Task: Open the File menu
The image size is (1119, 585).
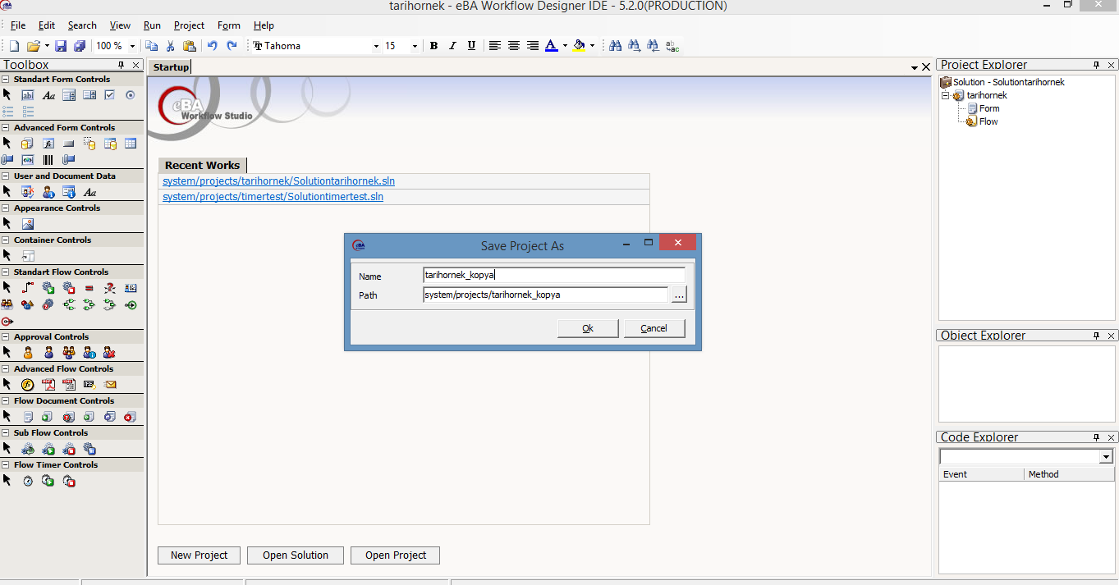Action: tap(18, 25)
